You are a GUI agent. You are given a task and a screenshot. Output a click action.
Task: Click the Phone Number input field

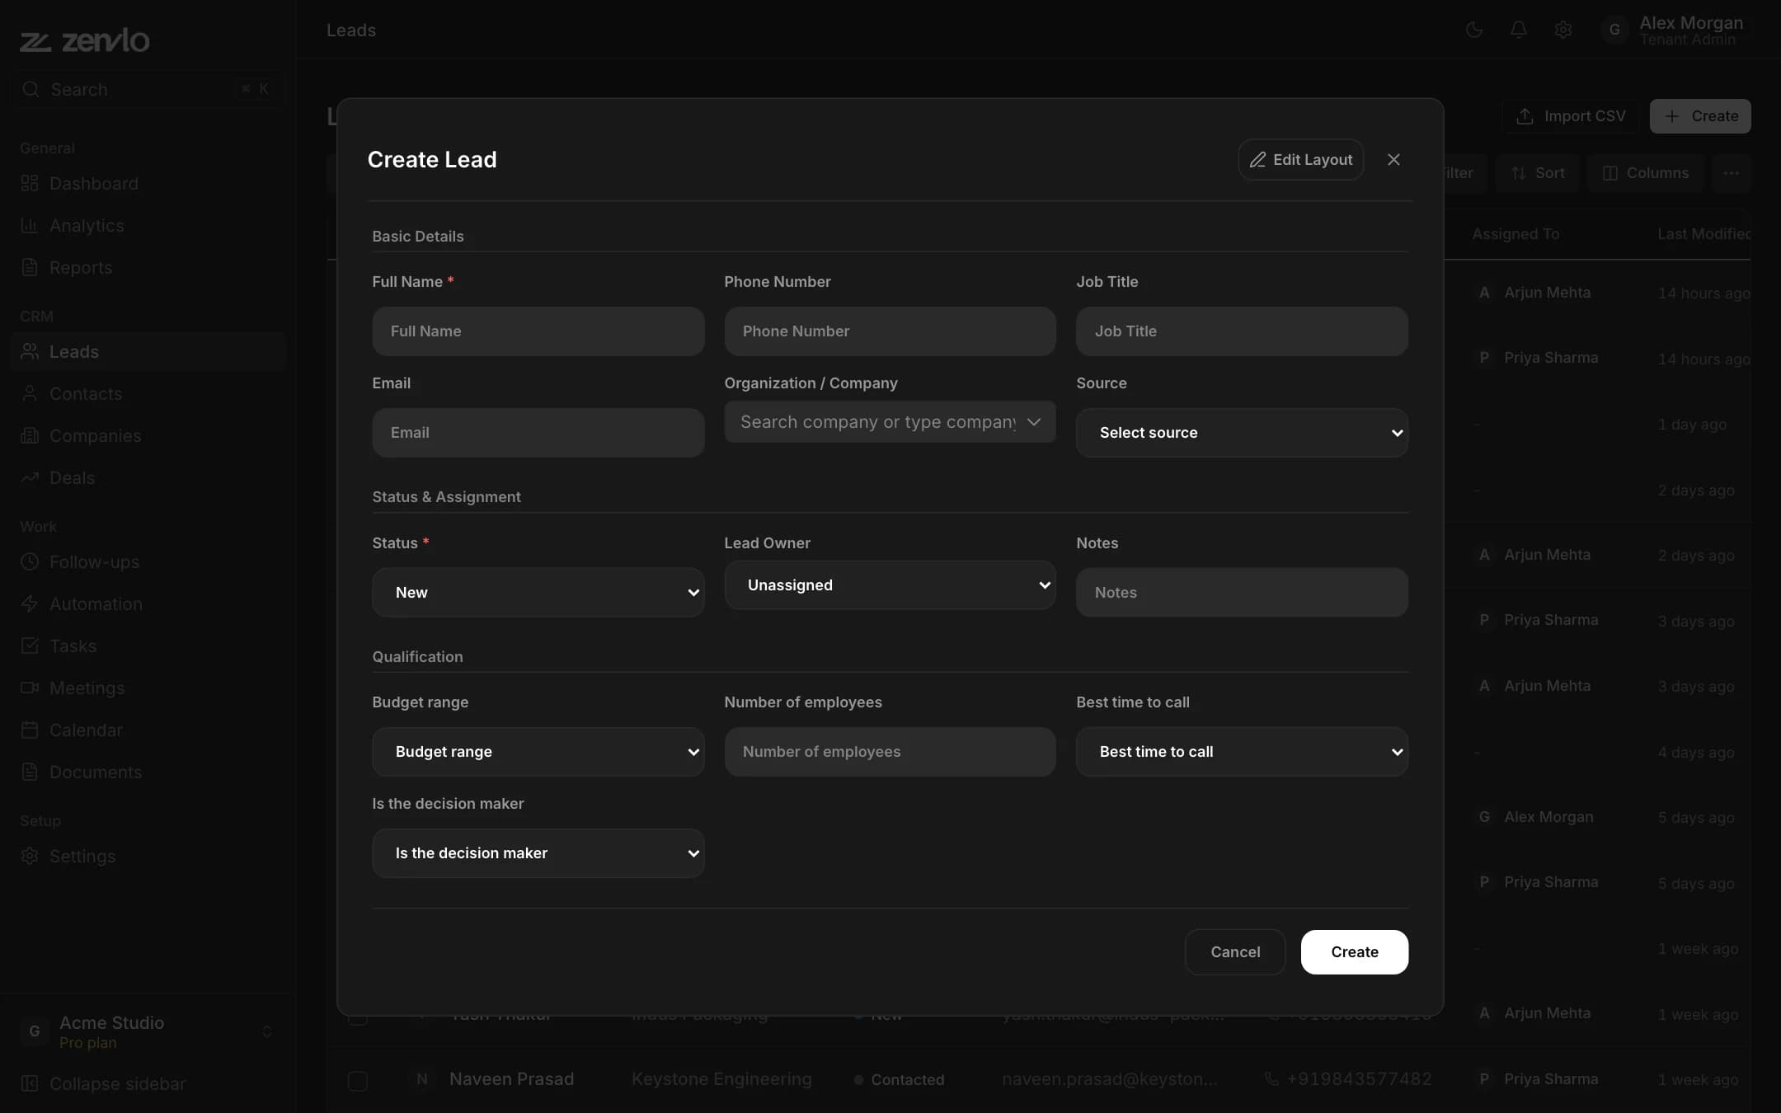(890, 331)
